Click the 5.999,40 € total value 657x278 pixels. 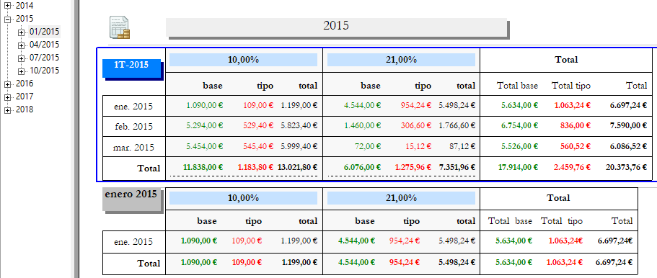(x=299, y=146)
